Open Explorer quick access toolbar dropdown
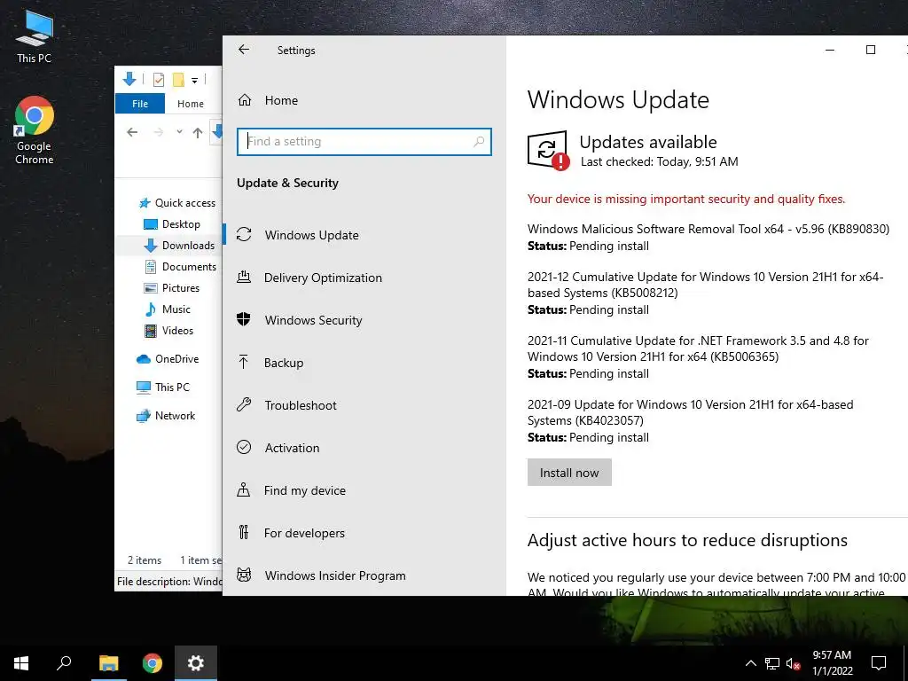Viewport: 908px width, 681px height. click(194, 80)
